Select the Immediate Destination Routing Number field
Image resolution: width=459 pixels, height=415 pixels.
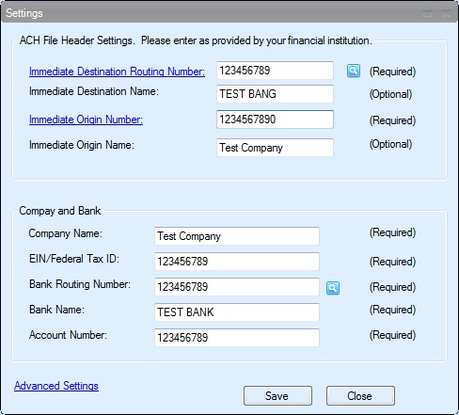click(x=275, y=71)
